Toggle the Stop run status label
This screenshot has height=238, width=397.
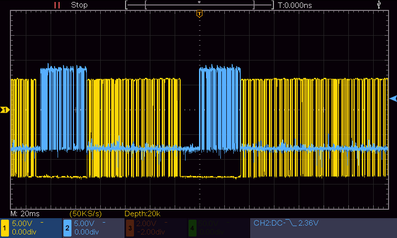tap(79, 5)
